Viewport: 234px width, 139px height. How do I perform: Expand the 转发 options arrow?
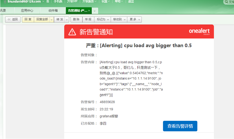[67, 19]
